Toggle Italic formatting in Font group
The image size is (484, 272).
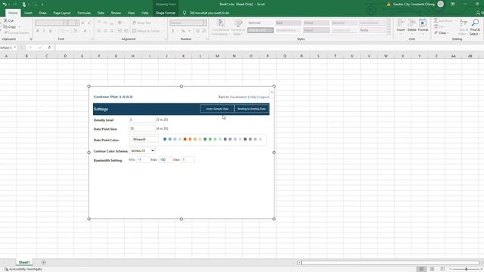(44, 31)
